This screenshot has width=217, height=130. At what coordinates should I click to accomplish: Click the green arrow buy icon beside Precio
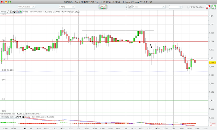[x=20, y=12]
